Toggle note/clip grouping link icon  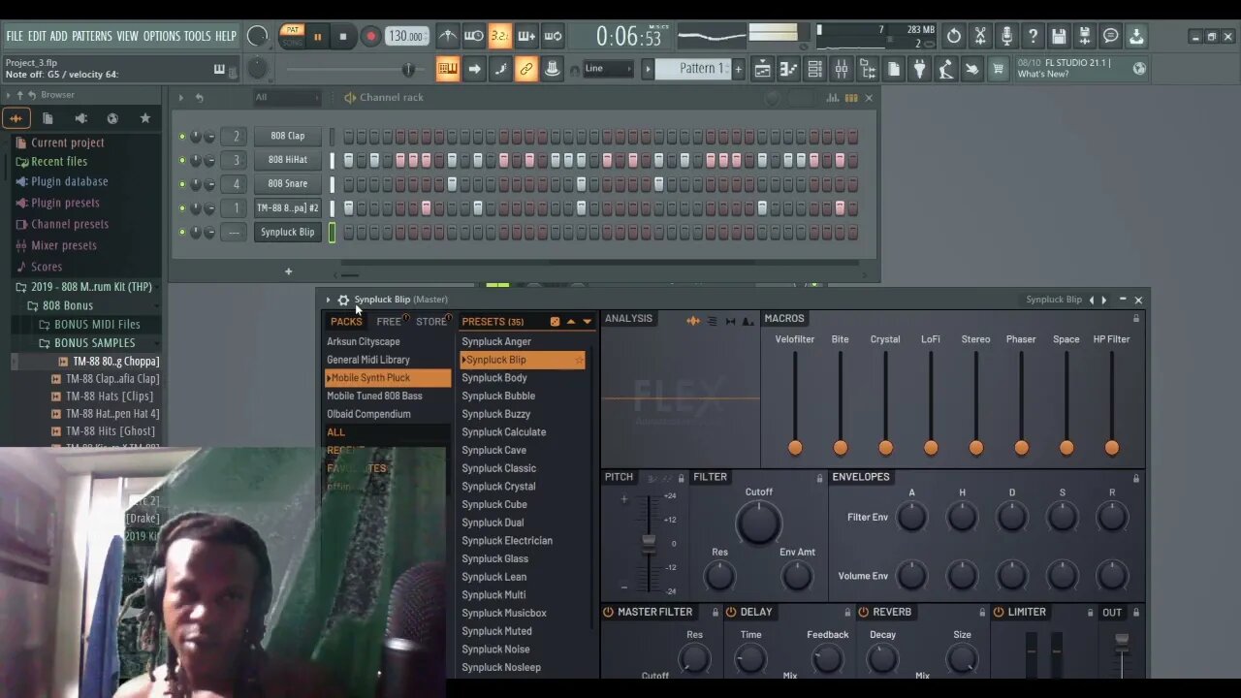[x=526, y=69]
